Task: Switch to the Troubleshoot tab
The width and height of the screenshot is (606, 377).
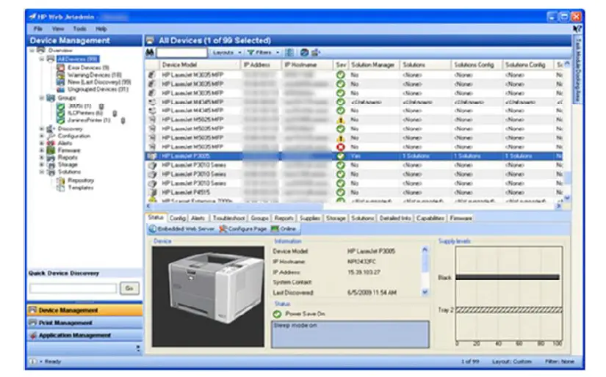Action: pos(228,218)
